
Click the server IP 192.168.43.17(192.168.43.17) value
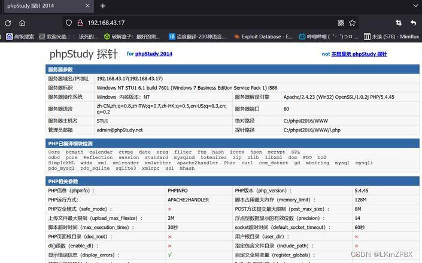coord(130,79)
